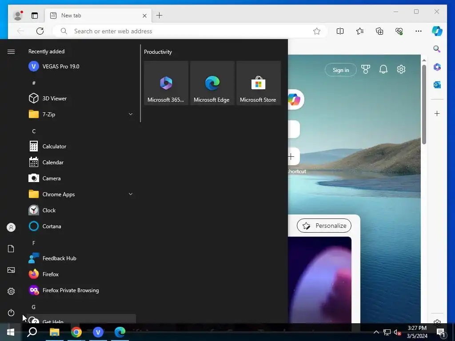Open VEGAS Pro 19.0 from Recently added

coord(81,67)
